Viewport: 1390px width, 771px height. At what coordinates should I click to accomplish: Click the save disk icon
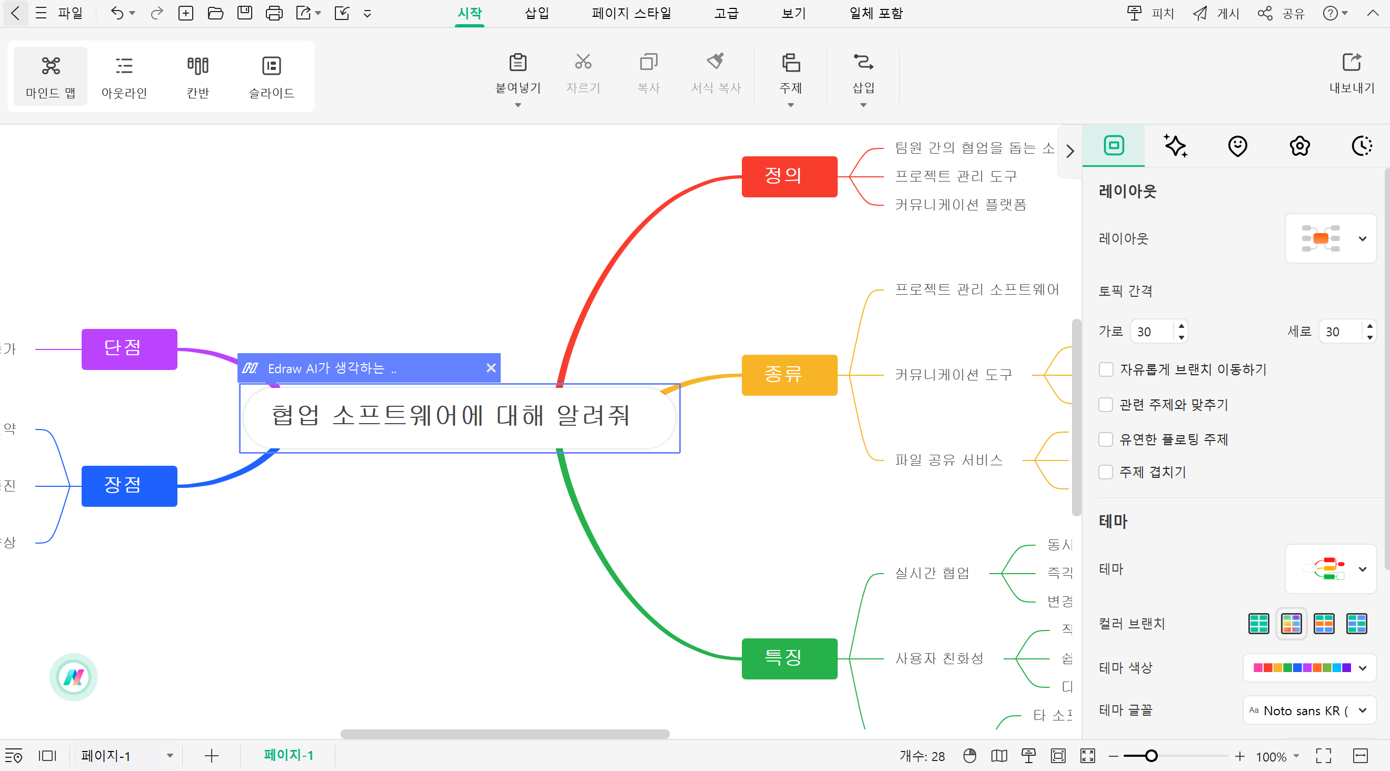pyautogui.click(x=245, y=13)
